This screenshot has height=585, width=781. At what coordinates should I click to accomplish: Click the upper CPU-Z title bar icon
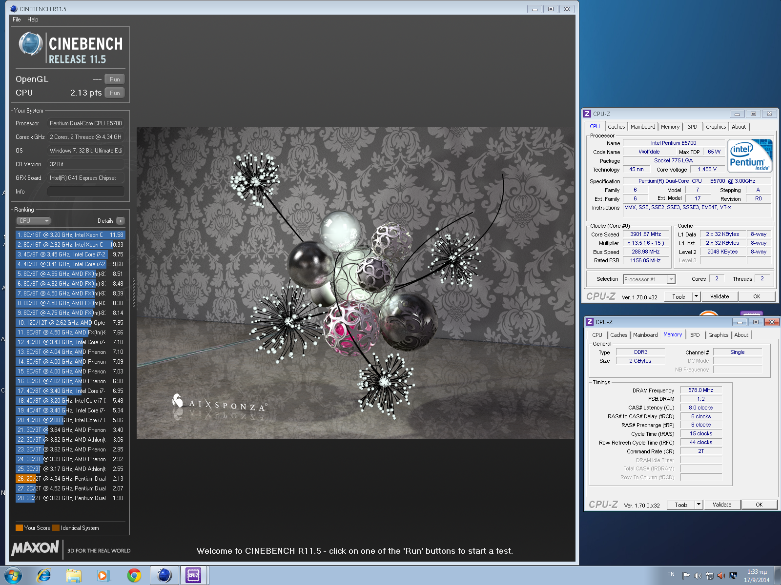587,114
